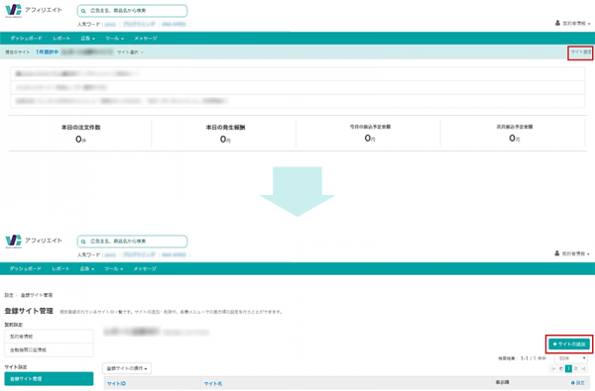Open レポート in the lower screenshot's nav bar

tap(60, 268)
